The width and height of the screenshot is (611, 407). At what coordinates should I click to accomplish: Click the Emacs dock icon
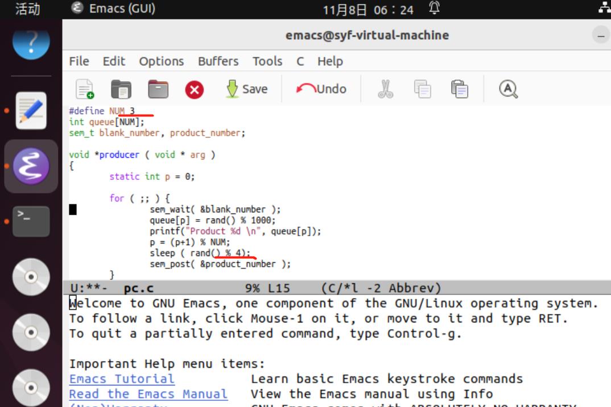[31, 166]
